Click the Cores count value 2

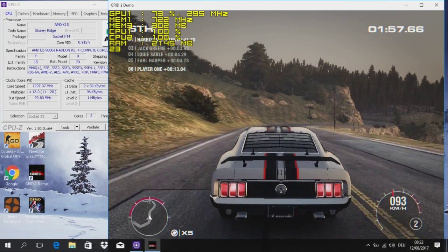tap(91, 116)
